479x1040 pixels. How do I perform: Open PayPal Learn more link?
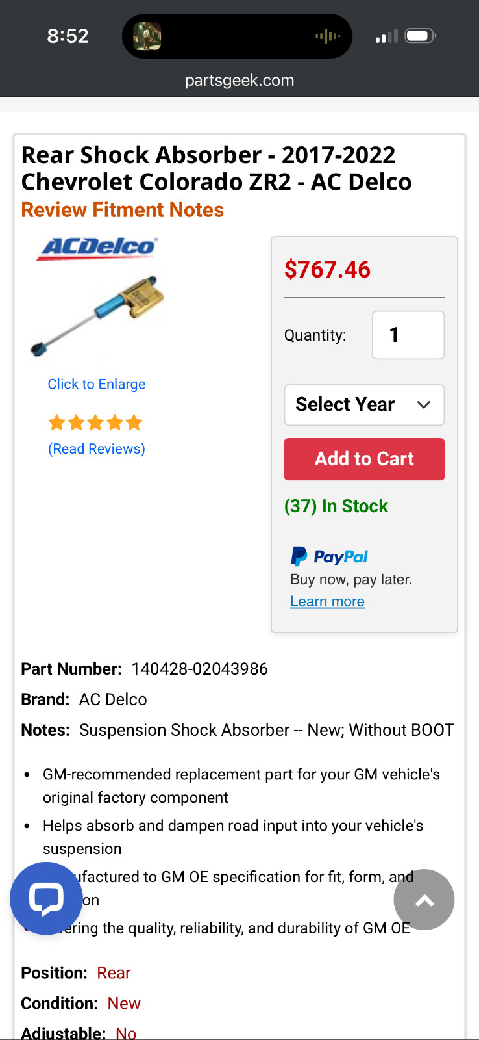[327, 601]
